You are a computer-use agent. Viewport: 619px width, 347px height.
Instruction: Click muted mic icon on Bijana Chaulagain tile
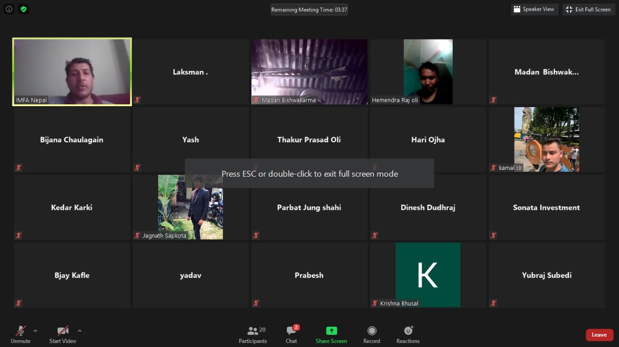(x=19, y=168)
